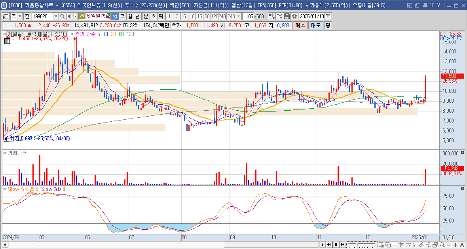Click the A auto-scale icon
467x249 pixels.
pyautogui.click(x=462, y=245)
